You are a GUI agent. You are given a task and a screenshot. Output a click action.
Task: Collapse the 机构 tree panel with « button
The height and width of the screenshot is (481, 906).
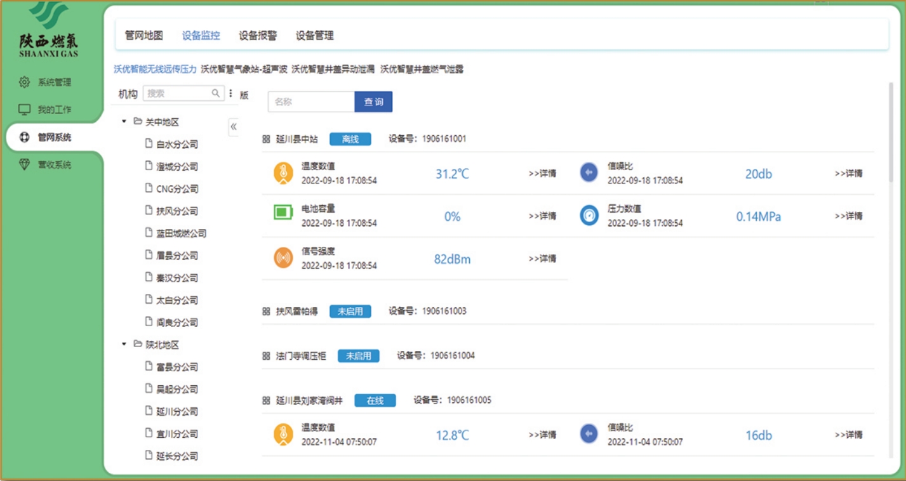pos(234,127)
